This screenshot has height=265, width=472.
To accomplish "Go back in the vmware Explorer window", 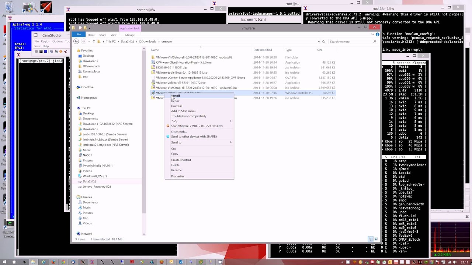I will point(76,42).
